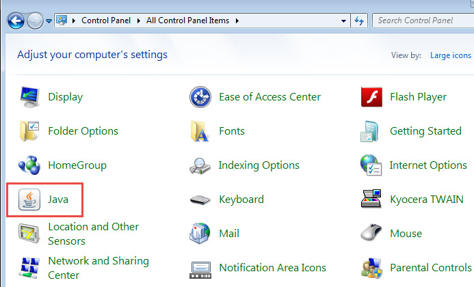
Task: Open the Display settings icon
Action: 29,97
